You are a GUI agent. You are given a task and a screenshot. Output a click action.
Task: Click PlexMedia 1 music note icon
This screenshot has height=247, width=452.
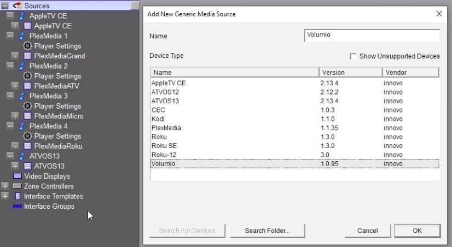[x=22, y=36]
